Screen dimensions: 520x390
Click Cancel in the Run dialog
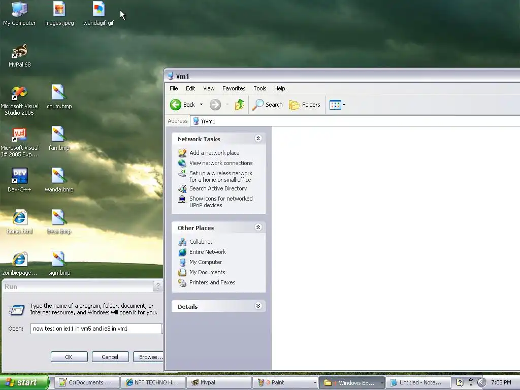tap(110, 357)
